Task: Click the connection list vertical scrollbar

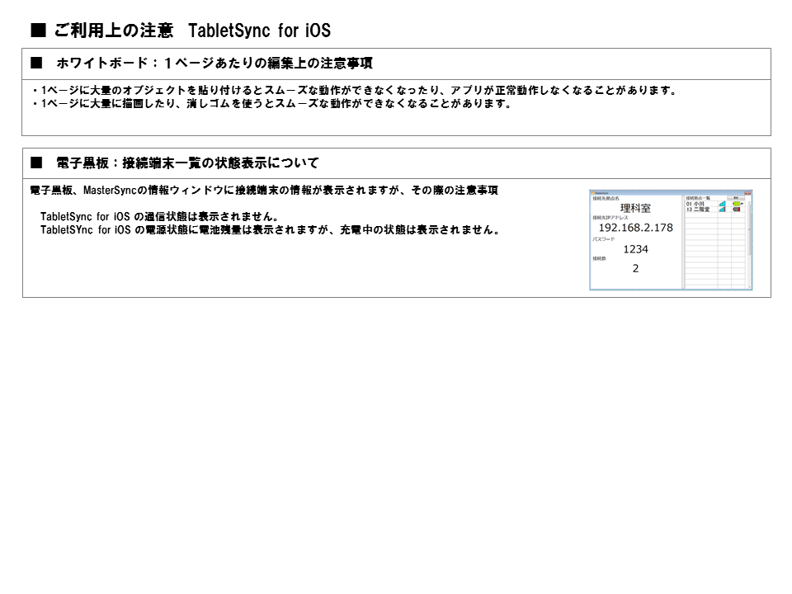Action: [x=749, y=239]
